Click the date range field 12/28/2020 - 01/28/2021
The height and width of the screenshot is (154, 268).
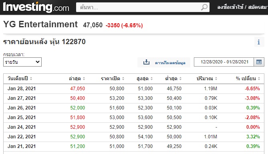224,62
